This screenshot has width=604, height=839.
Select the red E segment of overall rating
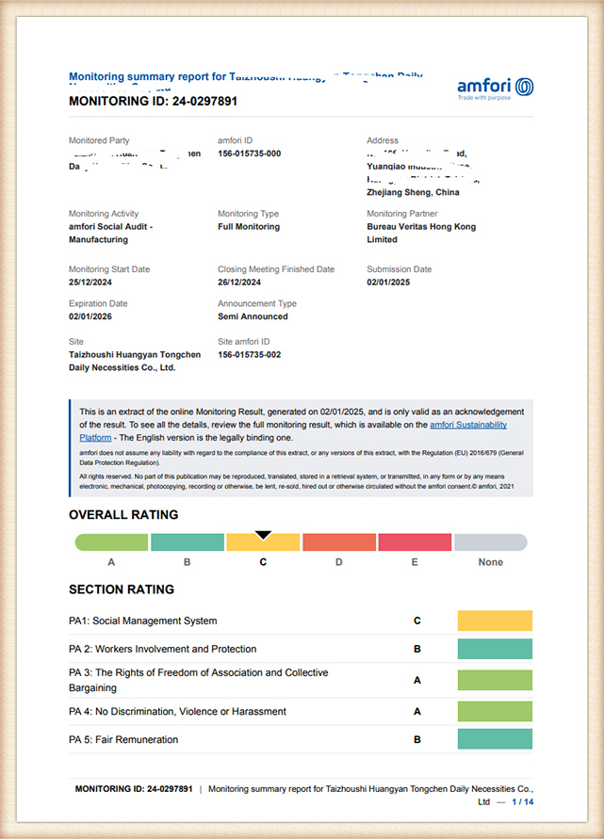point(415,542)
